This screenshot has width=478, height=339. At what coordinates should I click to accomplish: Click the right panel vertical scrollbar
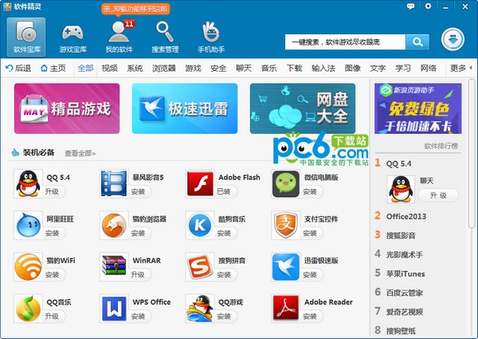(472, 152)
